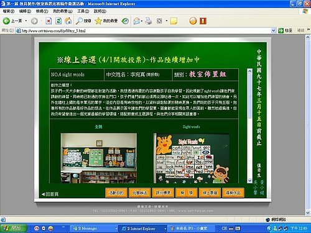Expand the Mail button dropdown arrow
The image size is (311, 233).
tap(142, 21)
